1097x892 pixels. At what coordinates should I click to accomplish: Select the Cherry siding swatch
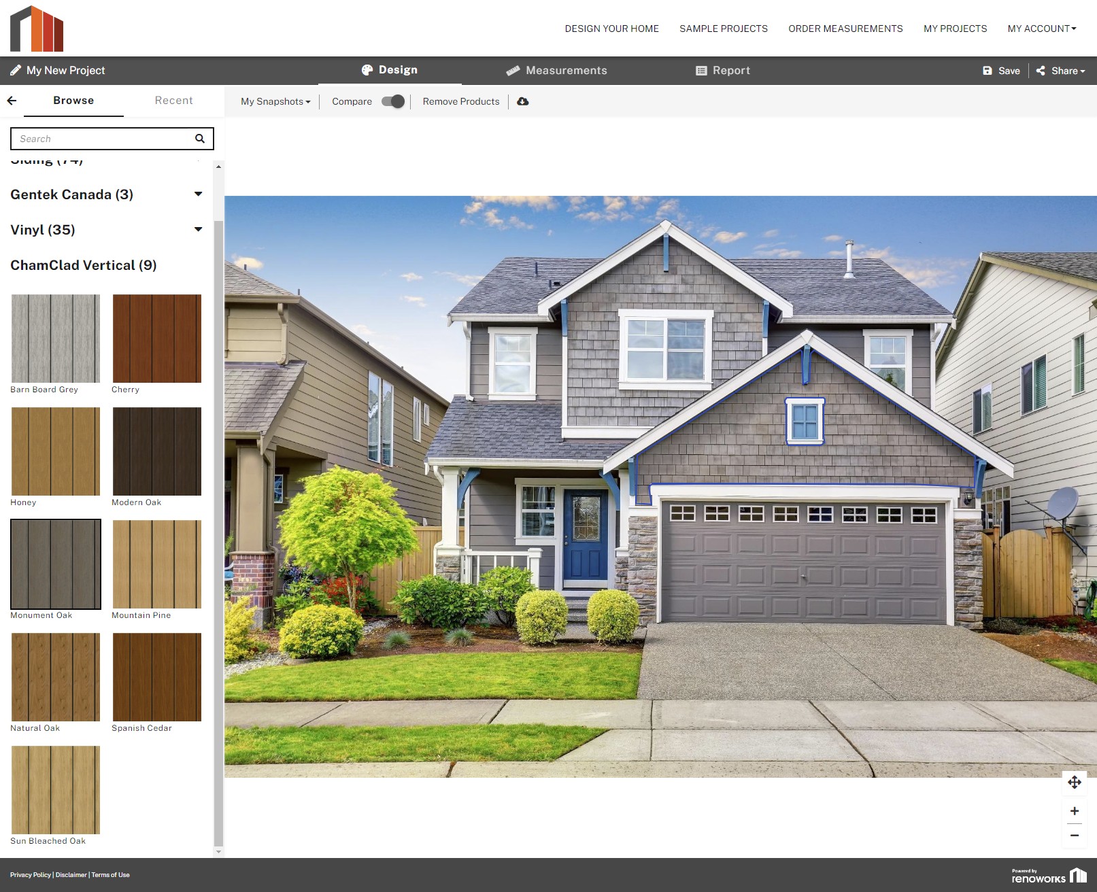pos(156,339)
